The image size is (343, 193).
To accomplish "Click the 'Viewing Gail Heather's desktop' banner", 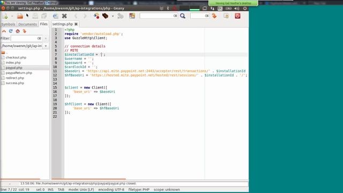I will [233, 3].
